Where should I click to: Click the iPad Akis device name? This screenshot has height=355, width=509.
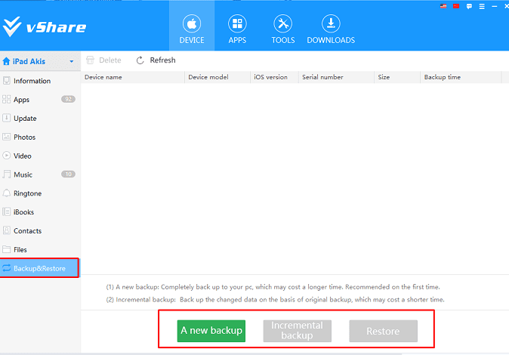[29, 61]
